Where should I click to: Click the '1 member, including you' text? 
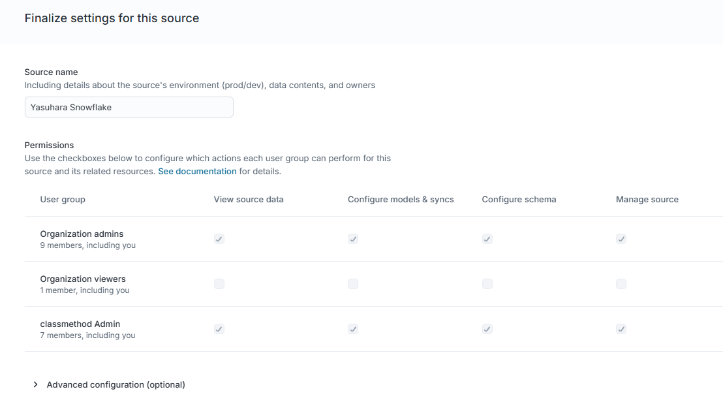84,290
